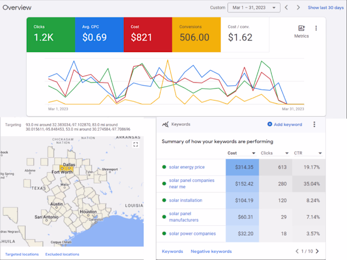
Task: Go to next date range arrow
Action: pyautogui.click(x=298, y=7)
